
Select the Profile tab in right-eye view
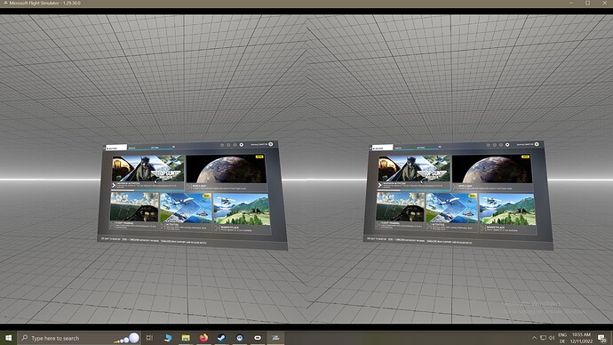(398, 148)
